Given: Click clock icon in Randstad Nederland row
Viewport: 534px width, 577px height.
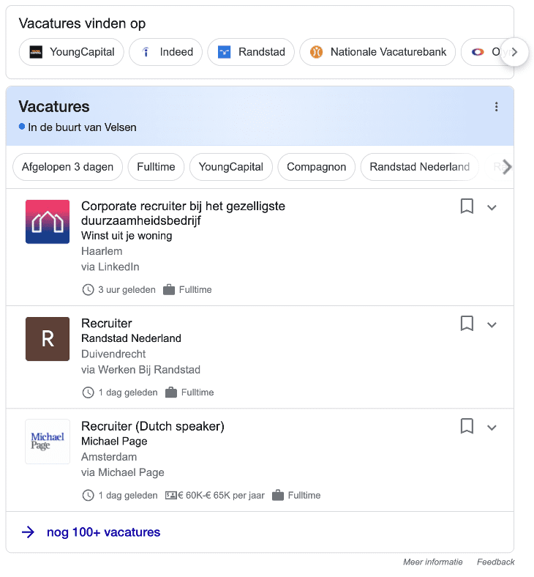Looking at the screenshot, I should click(x=88, y=392).
